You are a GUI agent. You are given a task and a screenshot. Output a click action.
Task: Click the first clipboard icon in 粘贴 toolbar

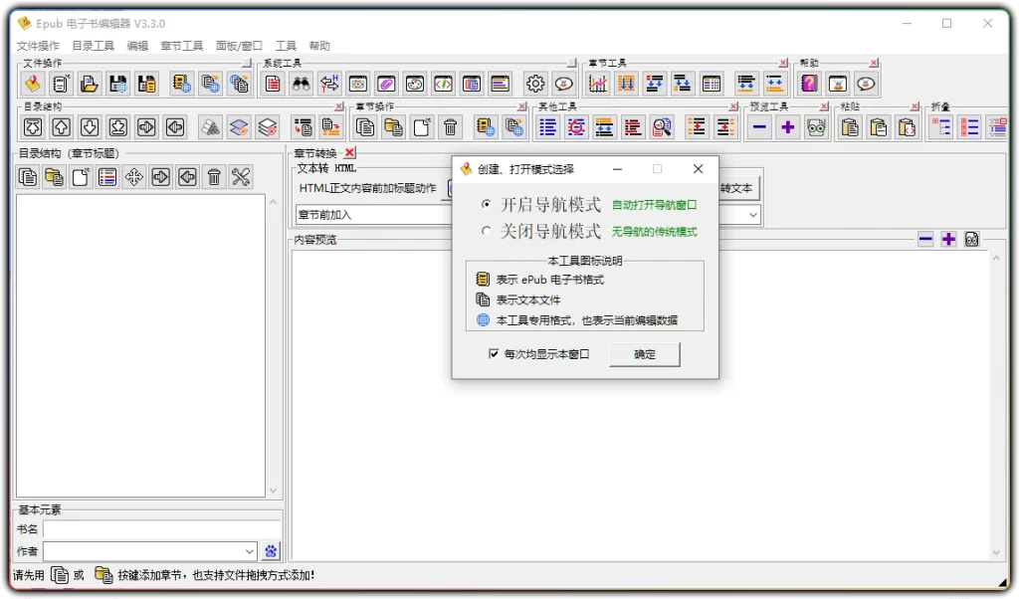pos(850,127)
